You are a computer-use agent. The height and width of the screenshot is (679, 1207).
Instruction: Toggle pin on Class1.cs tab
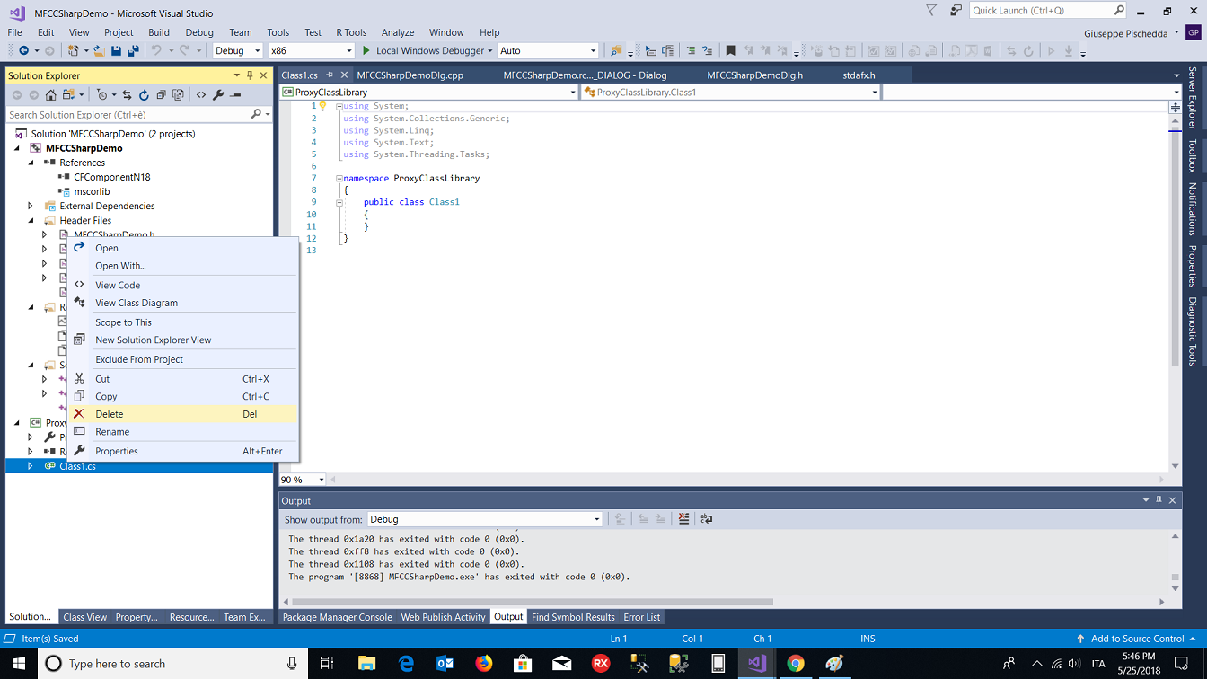click(330, 75)
